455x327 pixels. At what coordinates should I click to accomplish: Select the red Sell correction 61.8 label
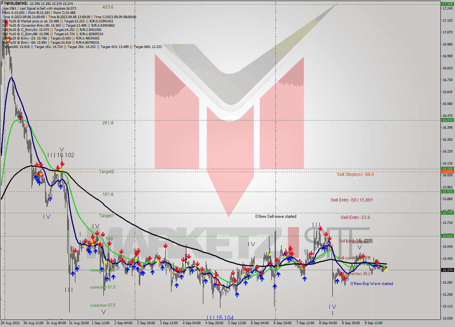354,258
